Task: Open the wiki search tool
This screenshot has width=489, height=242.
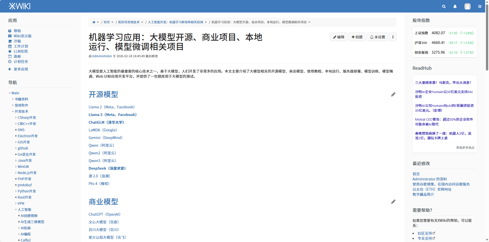Action: (x=444, y=6)
